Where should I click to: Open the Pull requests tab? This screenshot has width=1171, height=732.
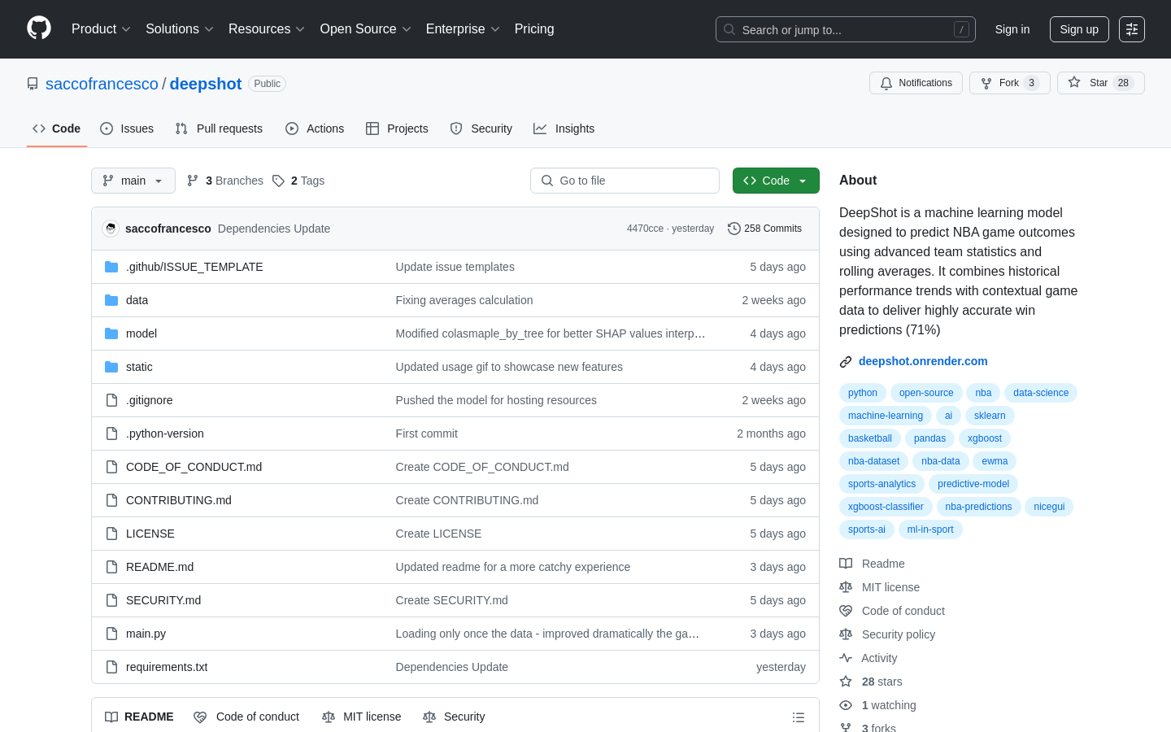pyautogui.click(x=219, y=129)
